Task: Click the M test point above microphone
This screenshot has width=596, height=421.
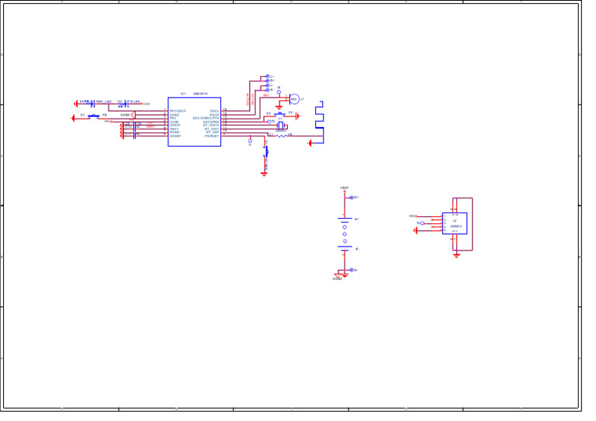Action: pos(279,91)
